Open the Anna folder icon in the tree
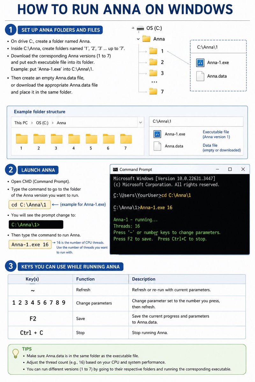 click(146, 39)
